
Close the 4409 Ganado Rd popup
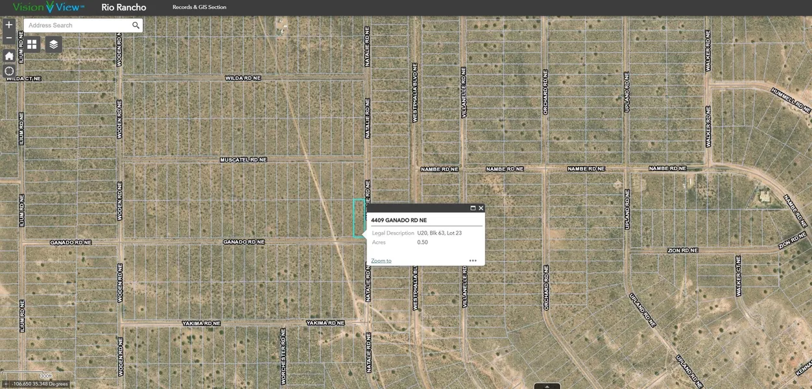click(481, 208)
